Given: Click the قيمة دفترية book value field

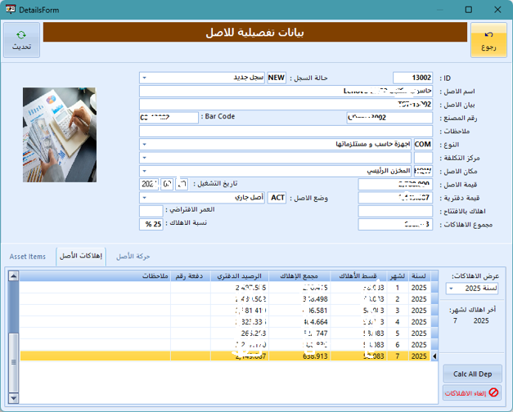Looking at the screenshot, I should coord(395,198).
